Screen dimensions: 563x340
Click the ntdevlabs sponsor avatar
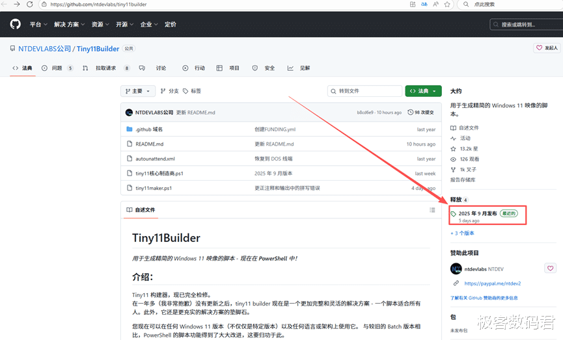[456, 268]
